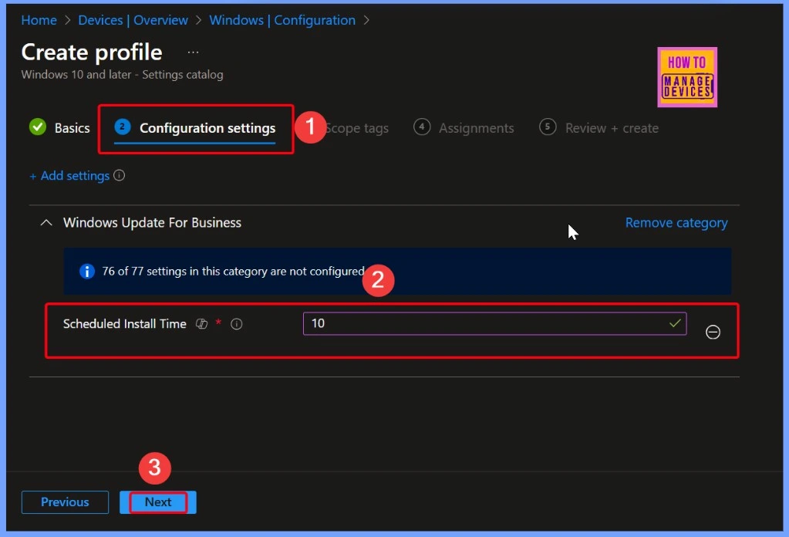Screen dimensions: 789x537
Task: Collapse the Windows Update For Business category
Action: [46, 222]
